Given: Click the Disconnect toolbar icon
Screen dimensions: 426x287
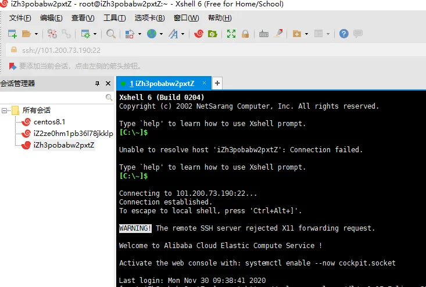Looking at the screenshot, I should click(52, 34).
